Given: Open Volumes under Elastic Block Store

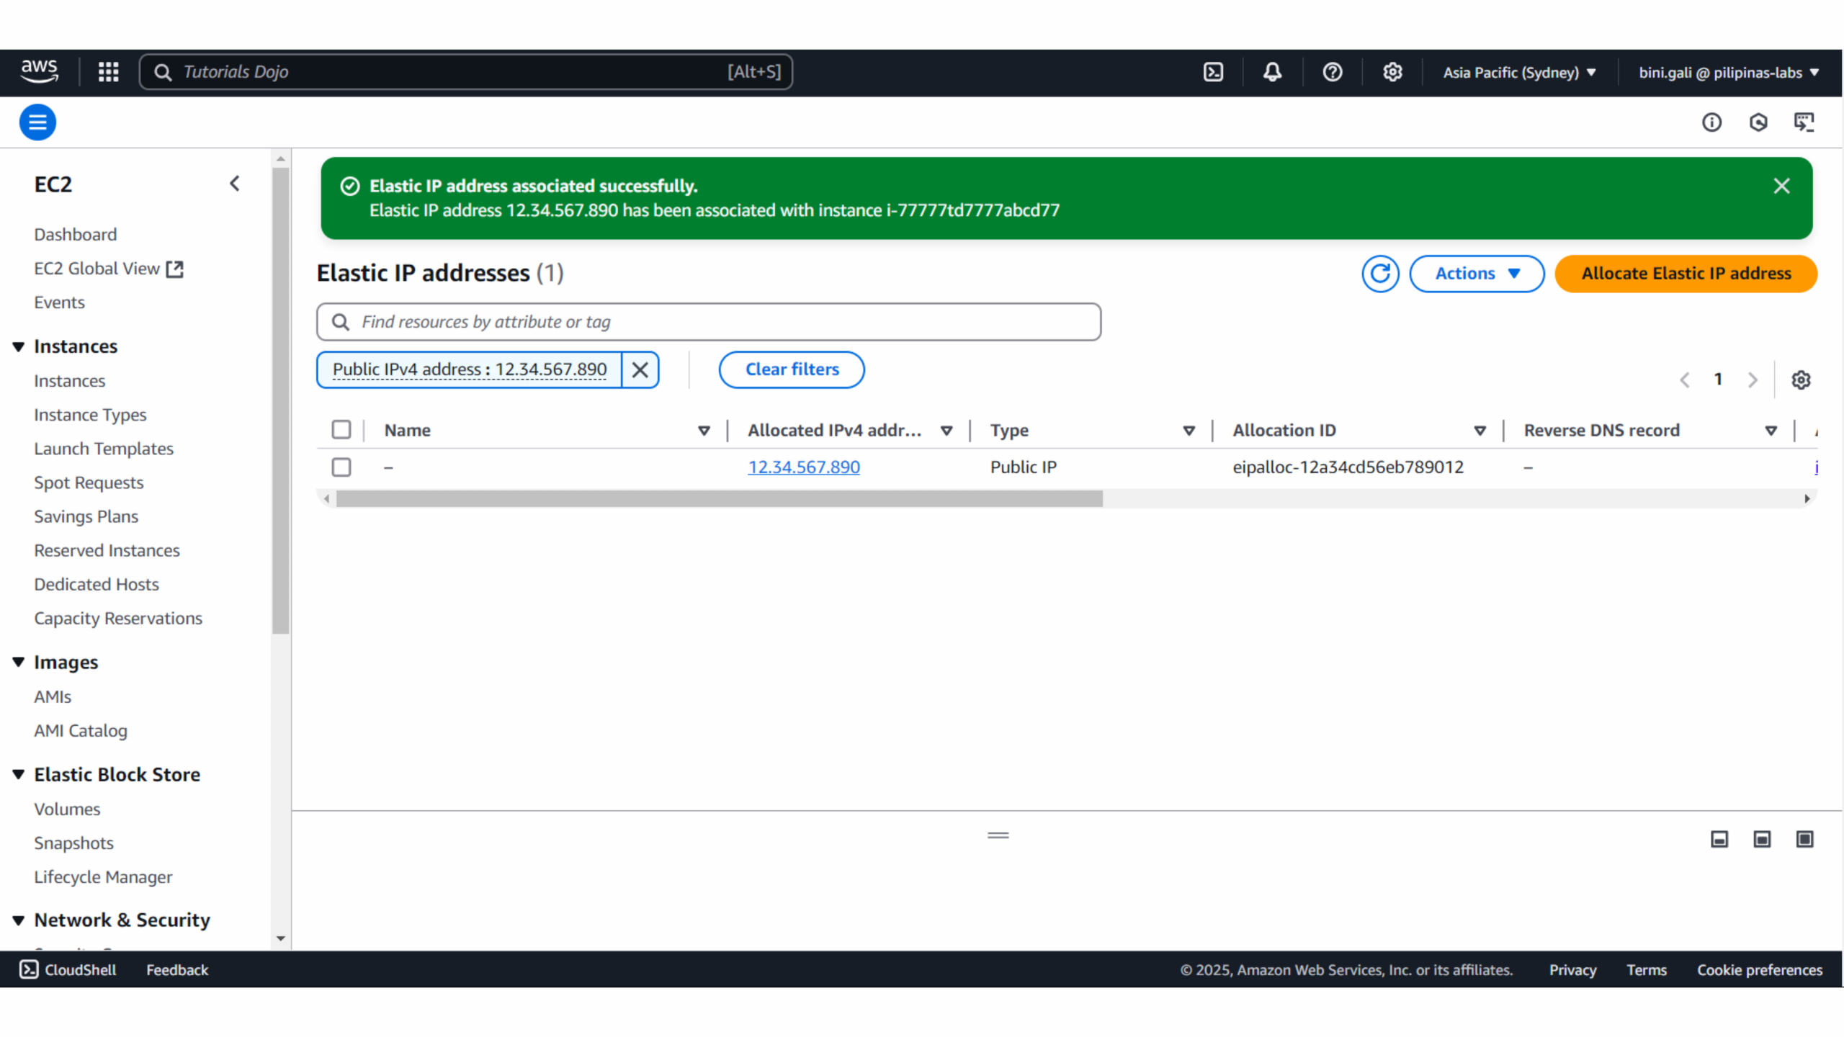Looking at the screenshot, I should coord(67,809).
